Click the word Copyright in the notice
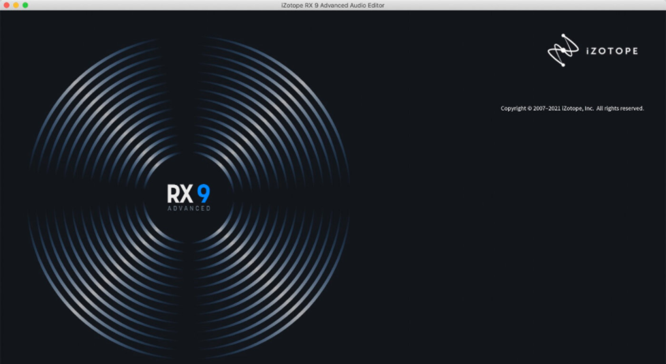 (x=513, y=108)
